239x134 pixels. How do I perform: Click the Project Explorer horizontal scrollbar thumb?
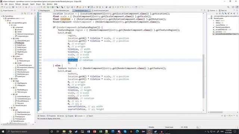click(x=15, y=124)
